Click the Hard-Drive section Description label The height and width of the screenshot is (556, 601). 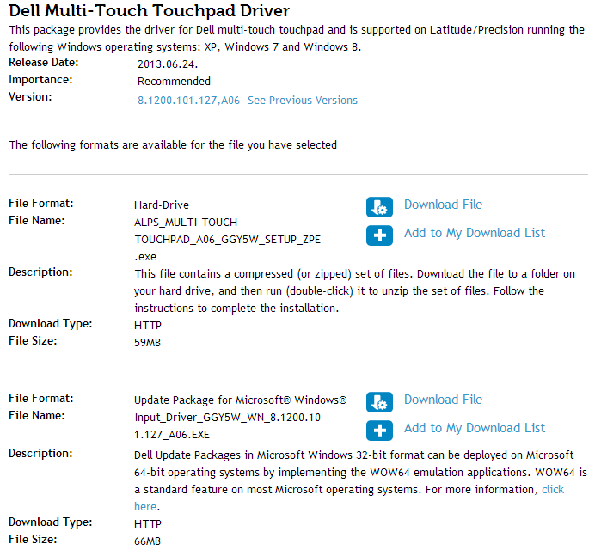pos(40,272)
